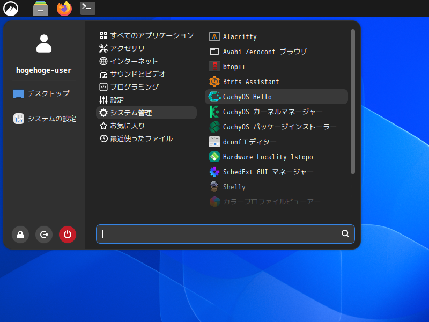Click the Btrfs Assistant label
Image resolution: width=429 pixels, height=322 pixels.
tap(251, 82)
